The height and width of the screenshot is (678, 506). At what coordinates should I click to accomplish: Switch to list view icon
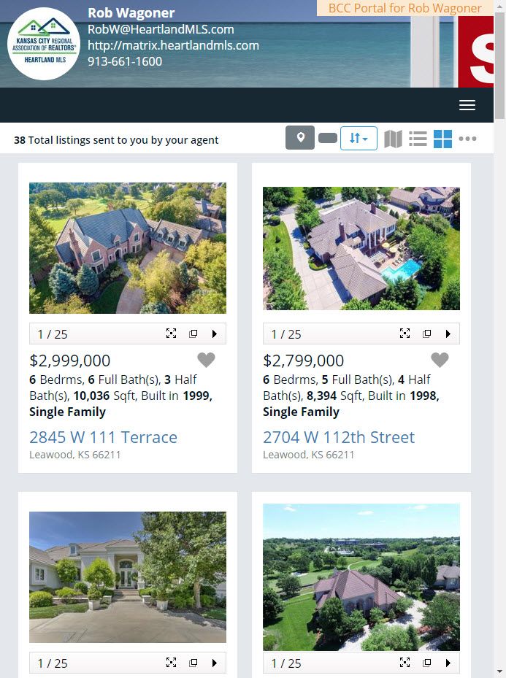click(x=418, y=139)
